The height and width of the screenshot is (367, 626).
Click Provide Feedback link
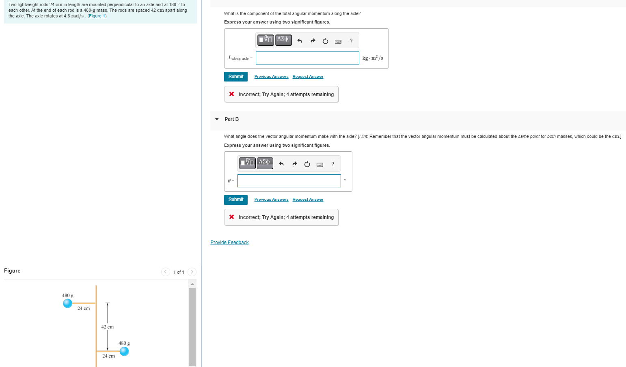pyautogui.click(x=229, y=242)
